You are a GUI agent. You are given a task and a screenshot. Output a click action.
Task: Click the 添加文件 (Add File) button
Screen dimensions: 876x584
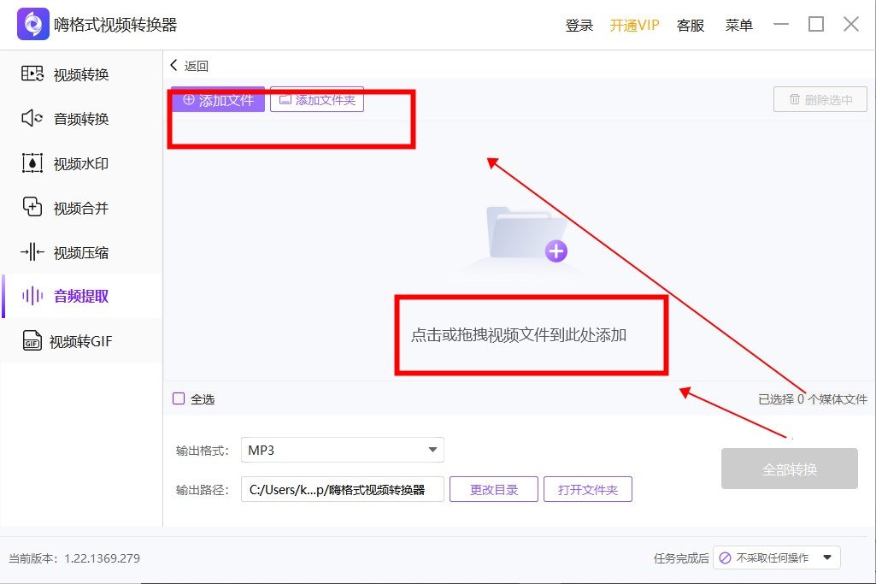click(x=217, y=99)
